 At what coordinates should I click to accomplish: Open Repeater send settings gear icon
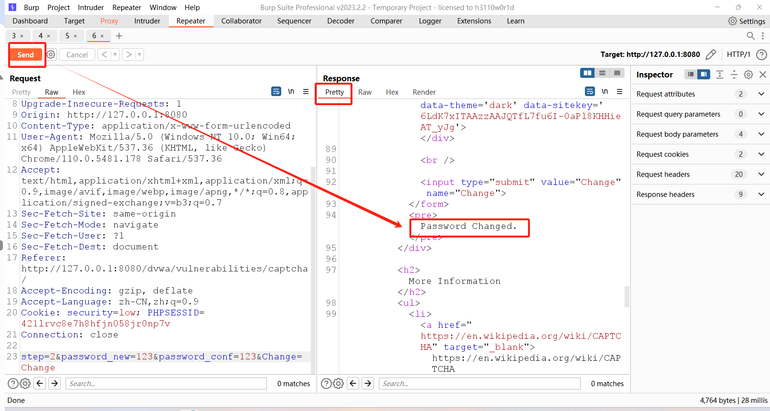tap(51, 54)
